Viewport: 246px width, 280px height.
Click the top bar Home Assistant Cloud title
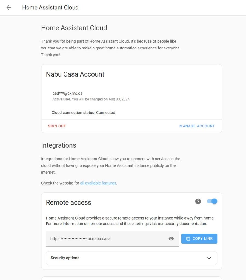[50, 8]
